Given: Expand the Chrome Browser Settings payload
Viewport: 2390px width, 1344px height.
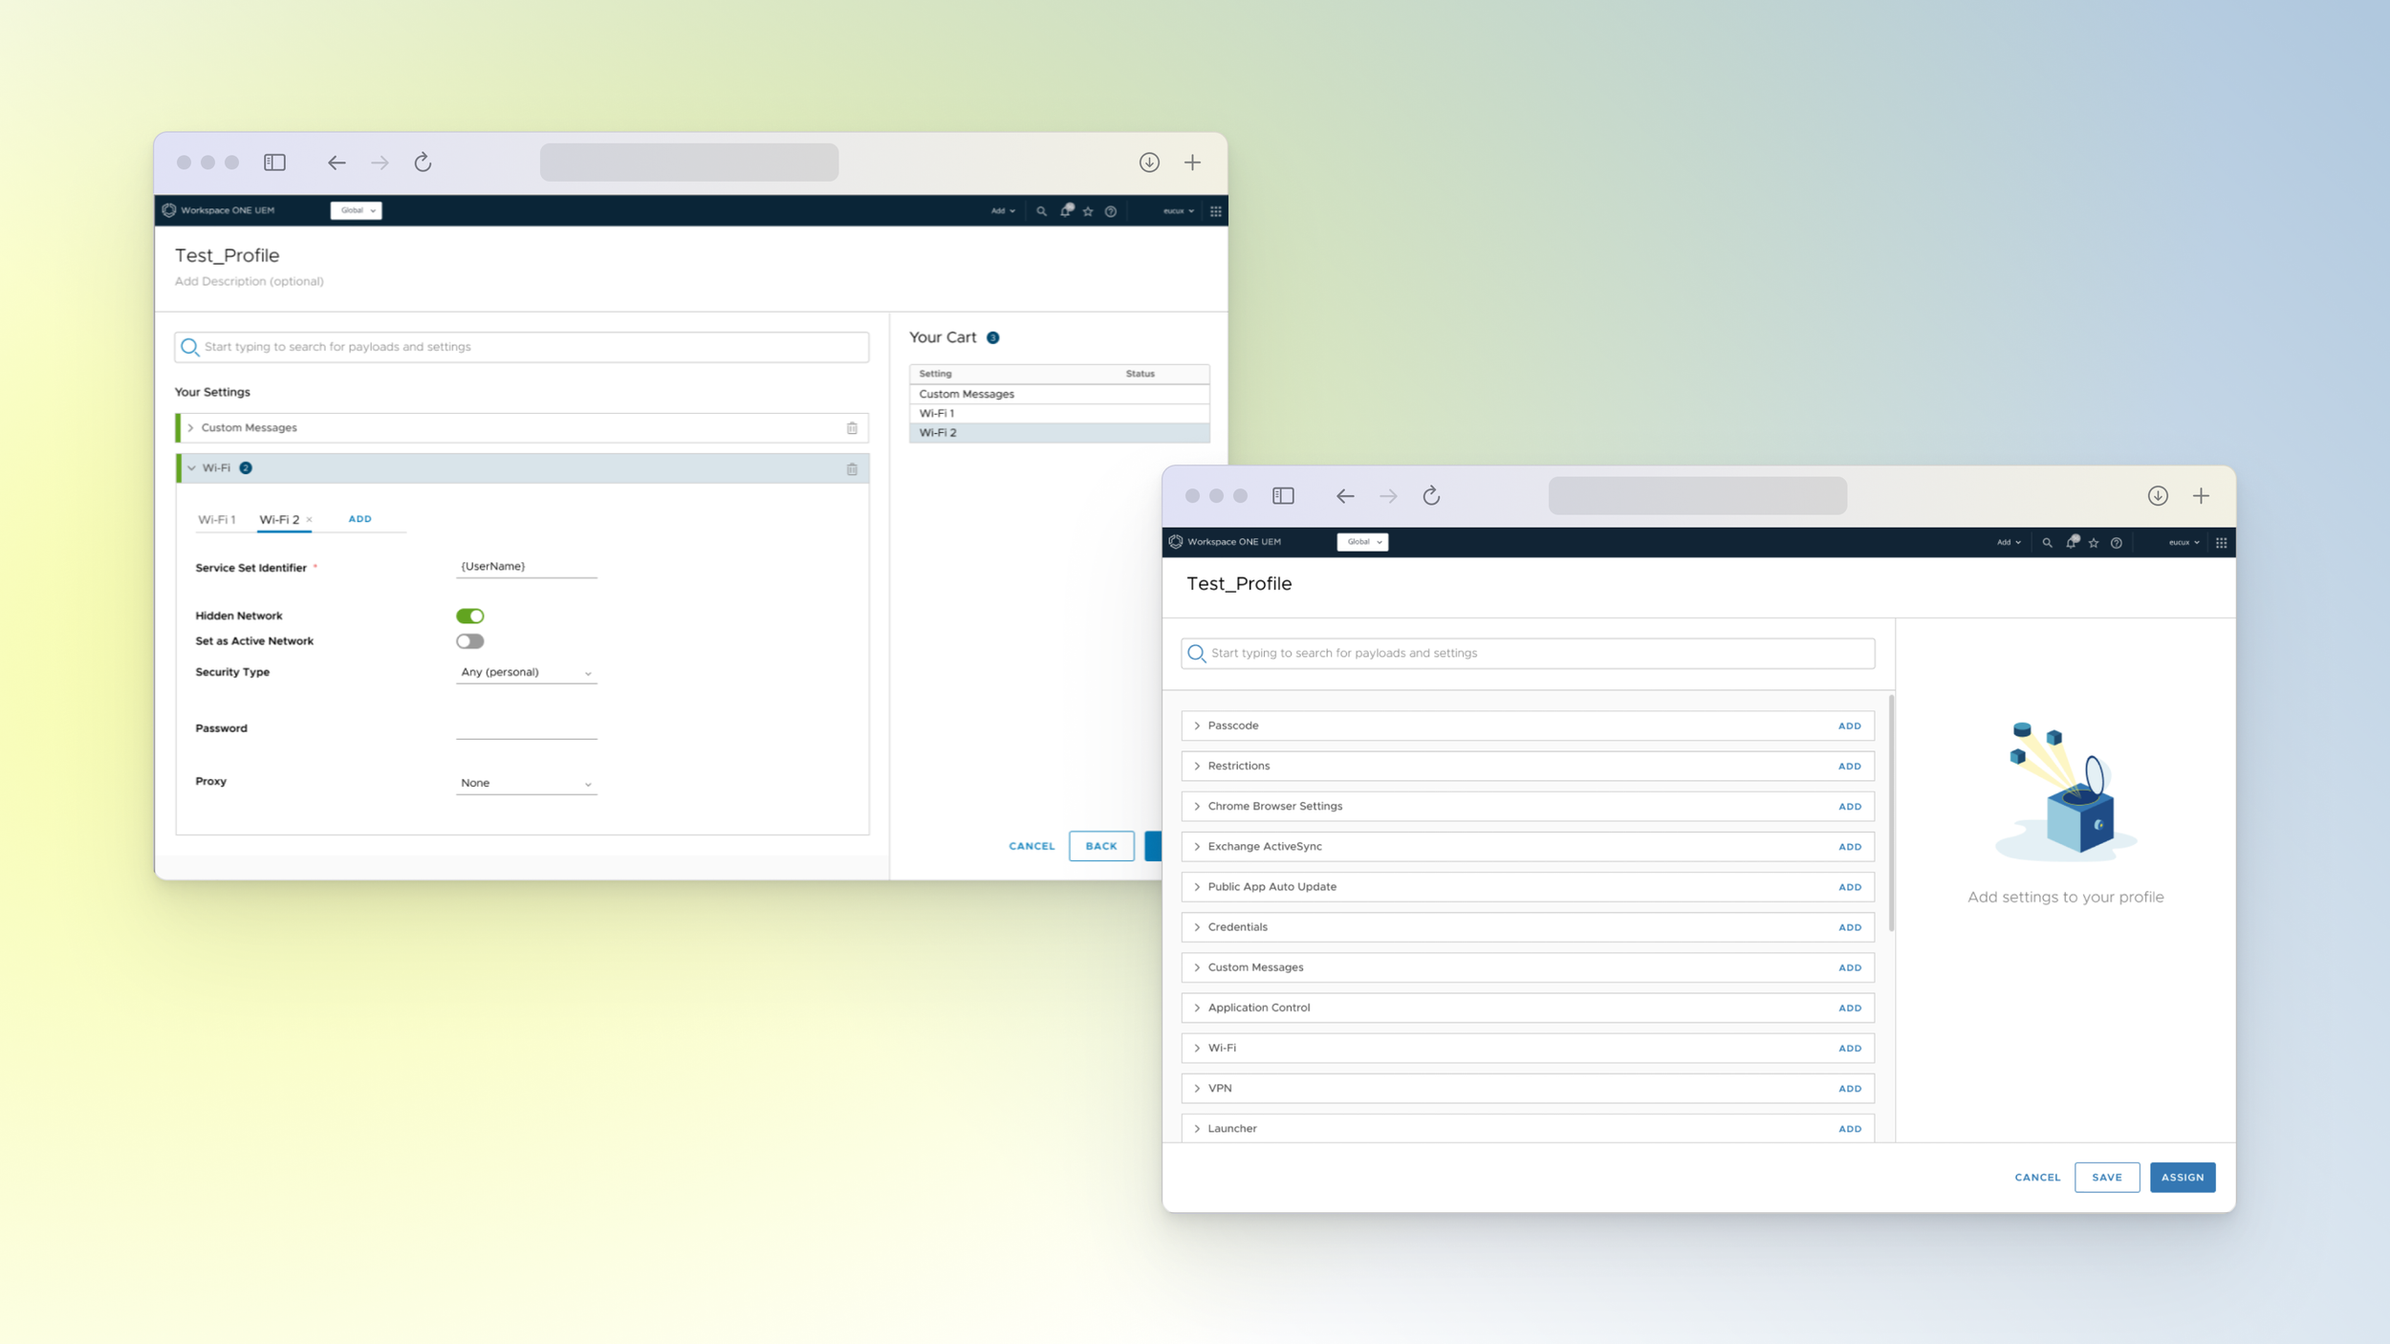Looking at the screenshot, I should point(1197,807).
